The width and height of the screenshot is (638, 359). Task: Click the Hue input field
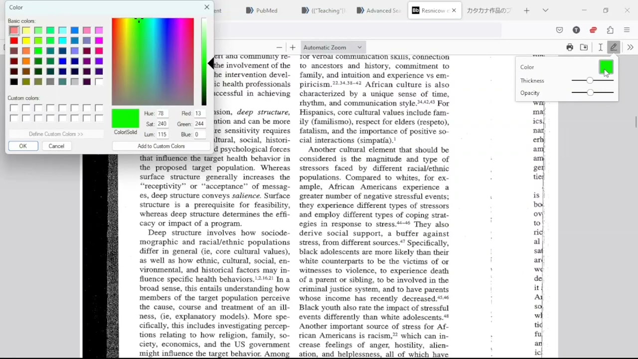[x=162, y=113]
